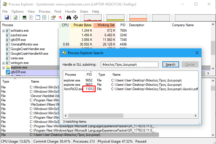Toggle Show Process Tree toolbar icon
Screen dimensions: 216x144
click(x=31, y=18)
